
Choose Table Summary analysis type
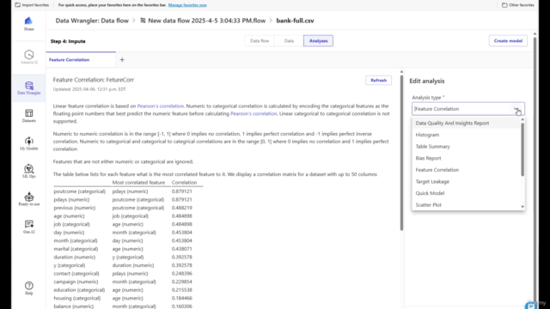coord(466,147)
